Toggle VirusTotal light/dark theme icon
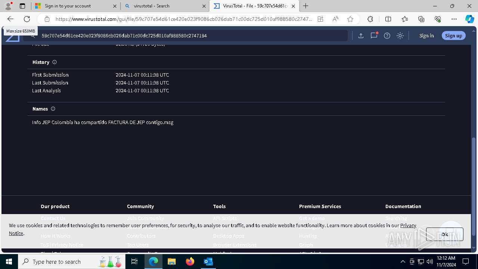478x269 pixels. [400, 35]
